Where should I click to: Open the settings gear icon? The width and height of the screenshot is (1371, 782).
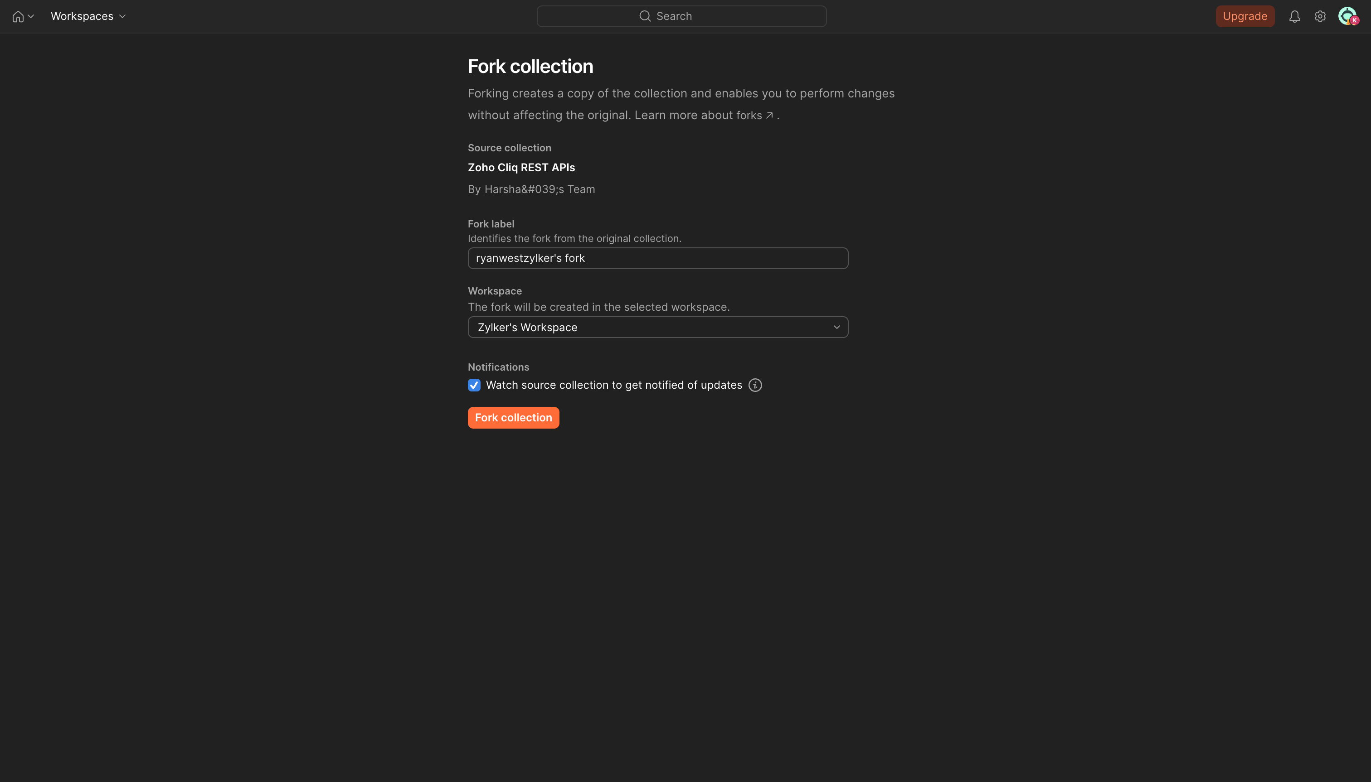tap(1320, 17)
